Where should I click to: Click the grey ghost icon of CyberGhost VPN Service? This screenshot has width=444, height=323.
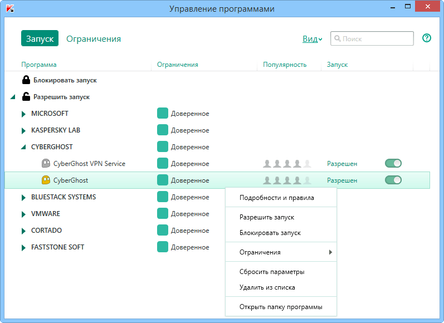coord(46,163)
